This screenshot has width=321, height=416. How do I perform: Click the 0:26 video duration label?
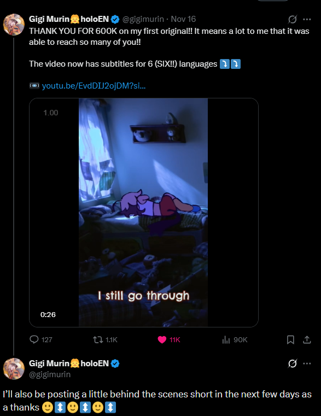[x=48, y=315]
